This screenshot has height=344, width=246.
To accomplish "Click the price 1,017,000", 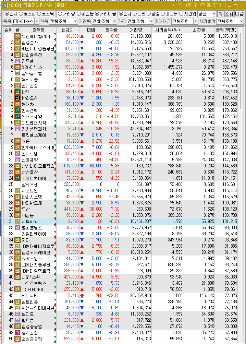I will 69,166.
